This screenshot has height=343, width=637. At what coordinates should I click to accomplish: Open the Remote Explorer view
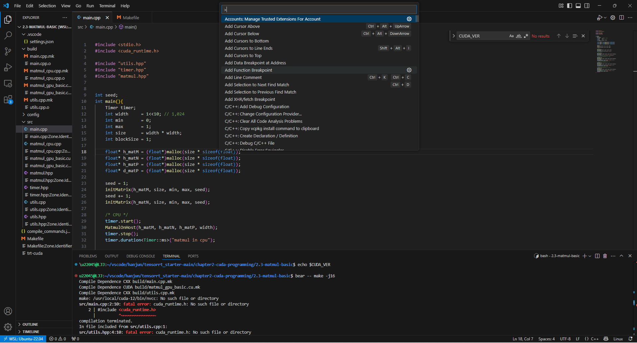(x=8, y=83)
